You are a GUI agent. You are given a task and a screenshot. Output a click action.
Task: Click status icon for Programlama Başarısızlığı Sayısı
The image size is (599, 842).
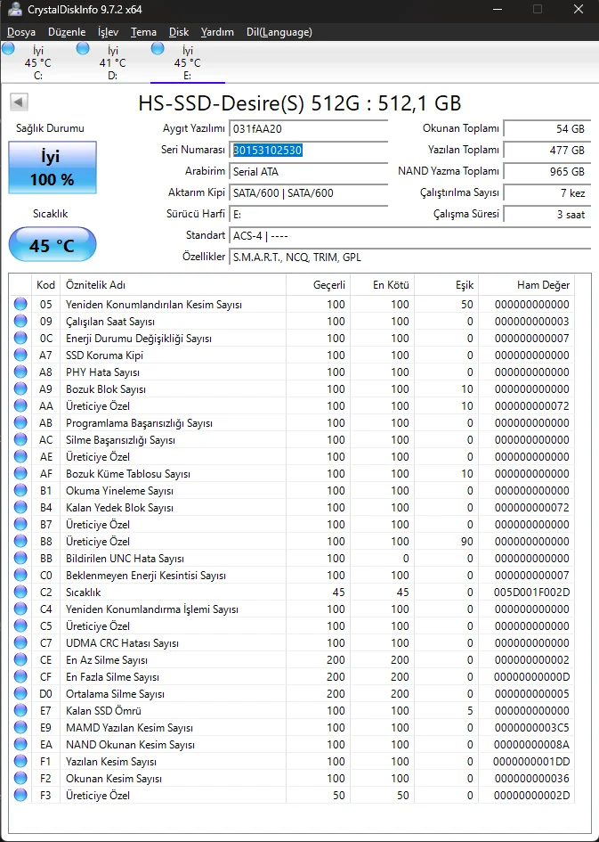click(20, 422)
